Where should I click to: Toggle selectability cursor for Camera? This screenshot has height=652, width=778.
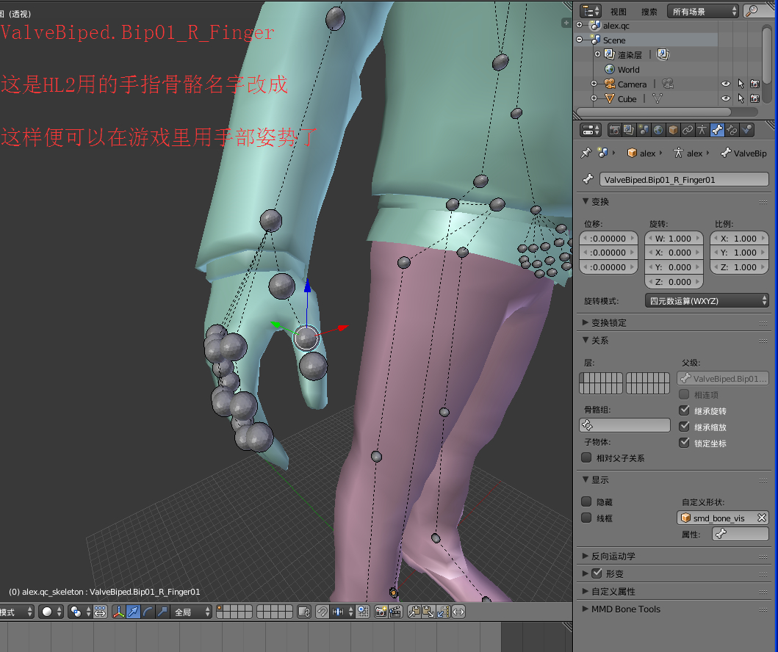741,84
